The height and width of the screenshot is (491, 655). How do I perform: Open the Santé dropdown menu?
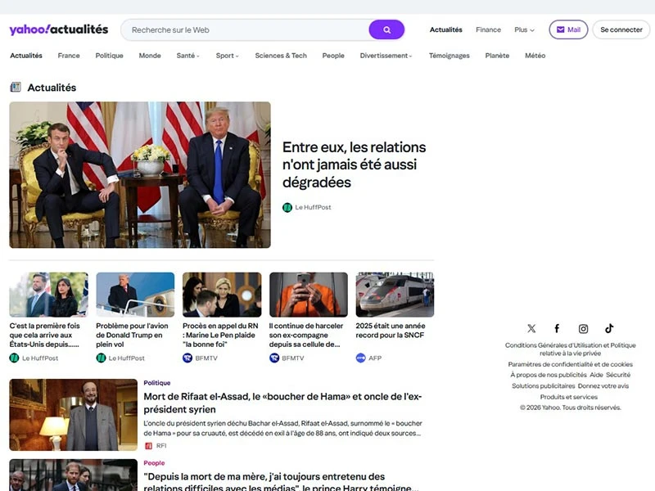pyautogui.click(x=187, y=56)
